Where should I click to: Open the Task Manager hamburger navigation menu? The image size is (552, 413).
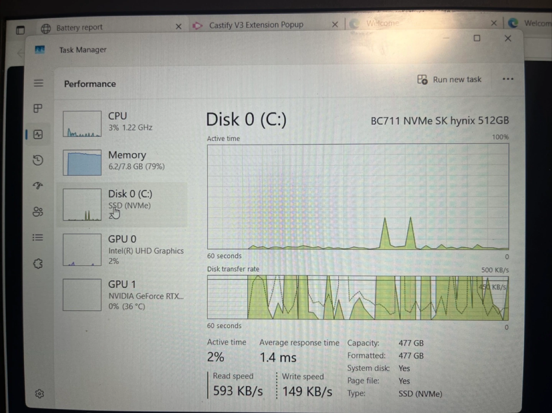(x=38, y=83)
